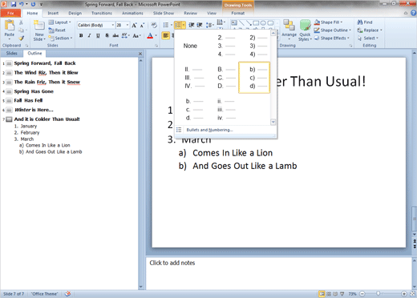Click the Decrease Font Size icon
Viewport: 417px width, 298px height.
(x=143, y=25)
